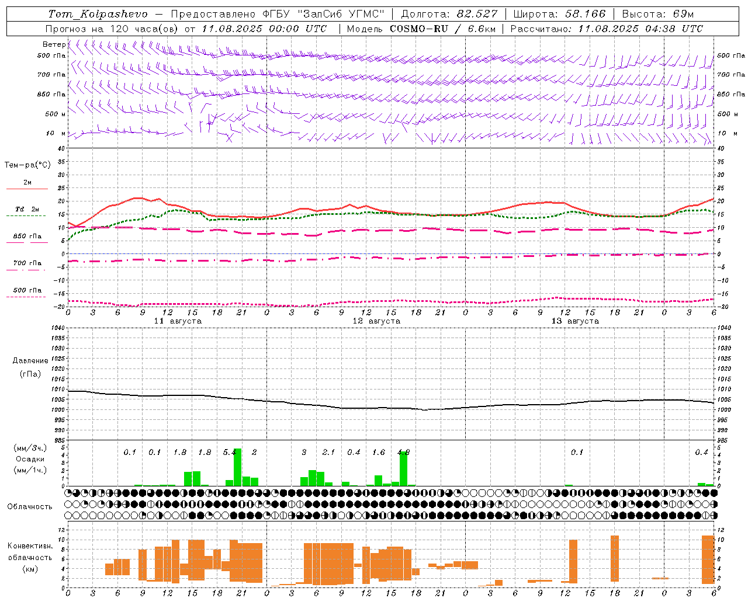Viewport: 748px width, 598px height.
Task: Click the Конвективн. convective cloud label
Action: click(x=30, y=546)
